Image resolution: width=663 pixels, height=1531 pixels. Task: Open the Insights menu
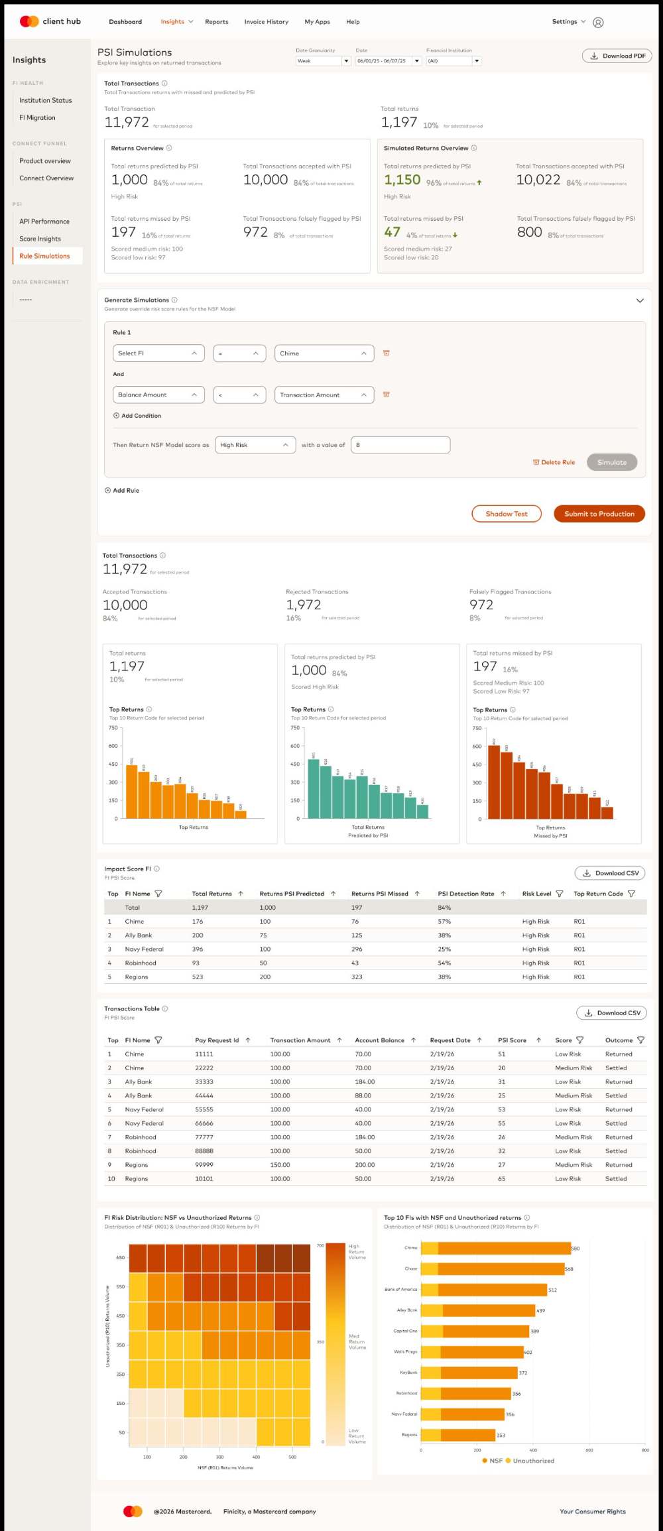(177, 22)
